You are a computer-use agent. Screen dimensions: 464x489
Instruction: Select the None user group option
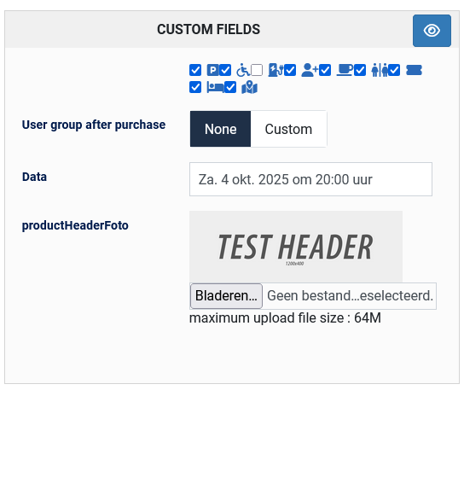(220, 129)
